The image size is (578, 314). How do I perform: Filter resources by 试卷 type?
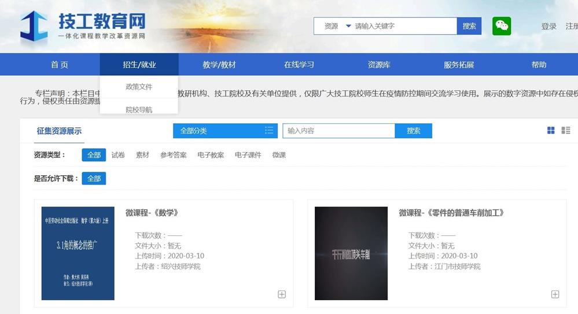118,155
